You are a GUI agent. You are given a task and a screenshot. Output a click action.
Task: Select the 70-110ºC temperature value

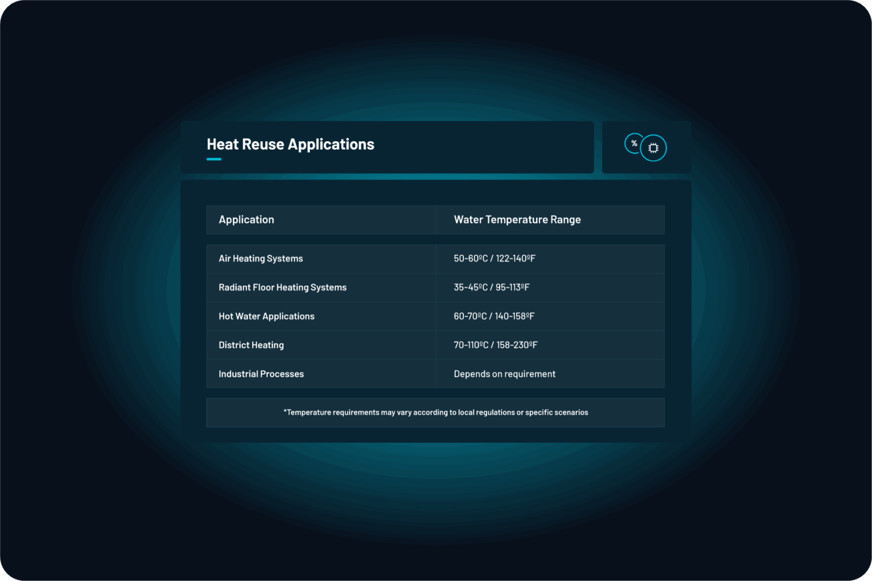tap(496, 345)
